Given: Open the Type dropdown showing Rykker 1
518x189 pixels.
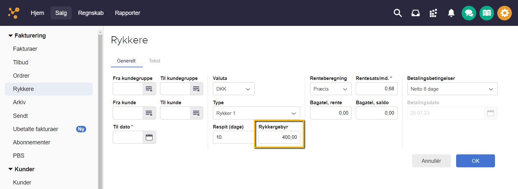Looking at the screenshot, I should tap(256, 113).
